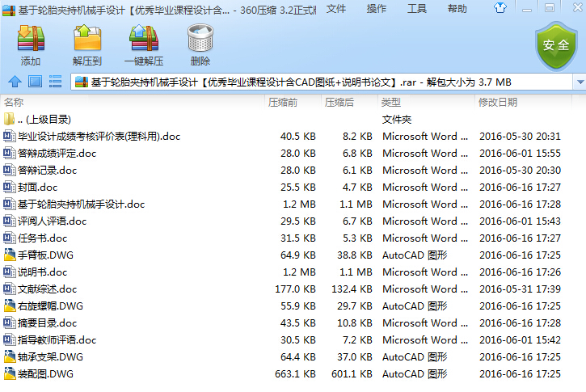Switch to list details view icon

pos(55,82)
